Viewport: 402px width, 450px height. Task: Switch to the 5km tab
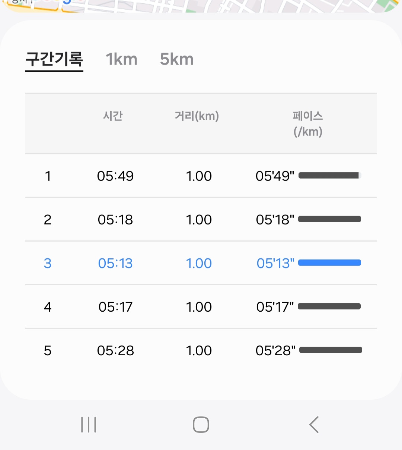tap(177, 59)
